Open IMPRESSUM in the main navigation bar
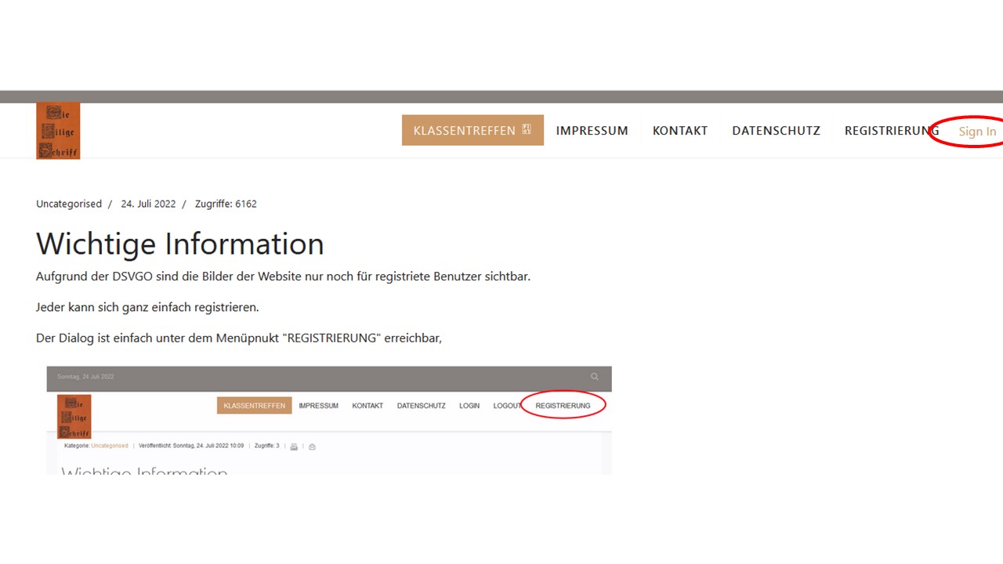Screen dimensions: 1003x564 pyautogui.click(x=592, y=131)
